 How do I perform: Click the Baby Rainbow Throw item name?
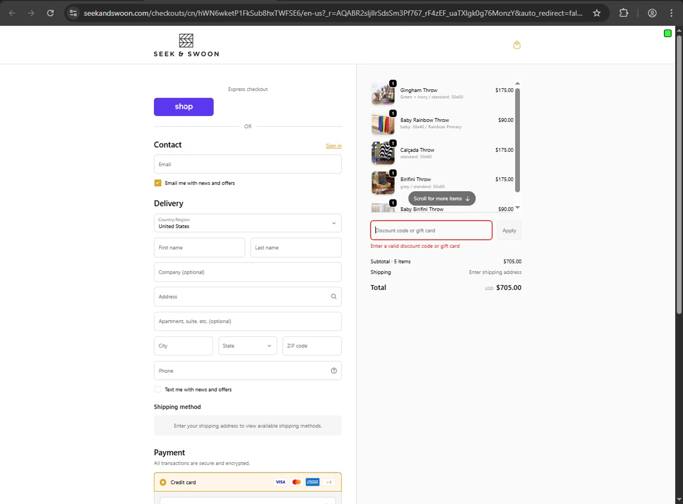pyautogui.click(x=424, y=120)
